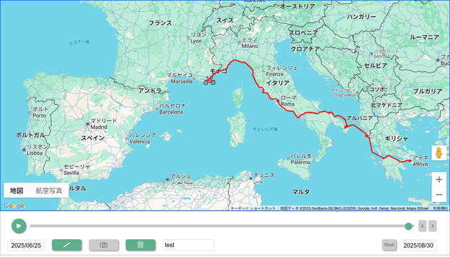
Task: Select the red bicycle marker near Monaco
Action: tap(209, 80)
